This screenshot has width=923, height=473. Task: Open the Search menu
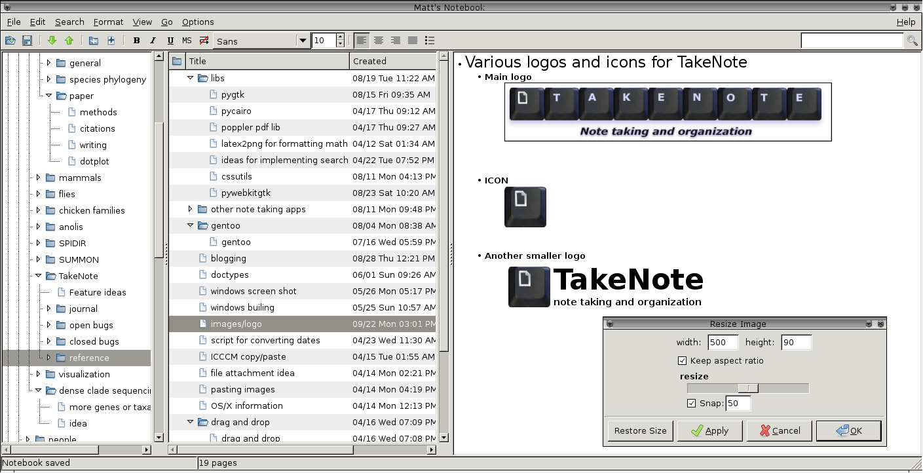[x=69, y=22]
